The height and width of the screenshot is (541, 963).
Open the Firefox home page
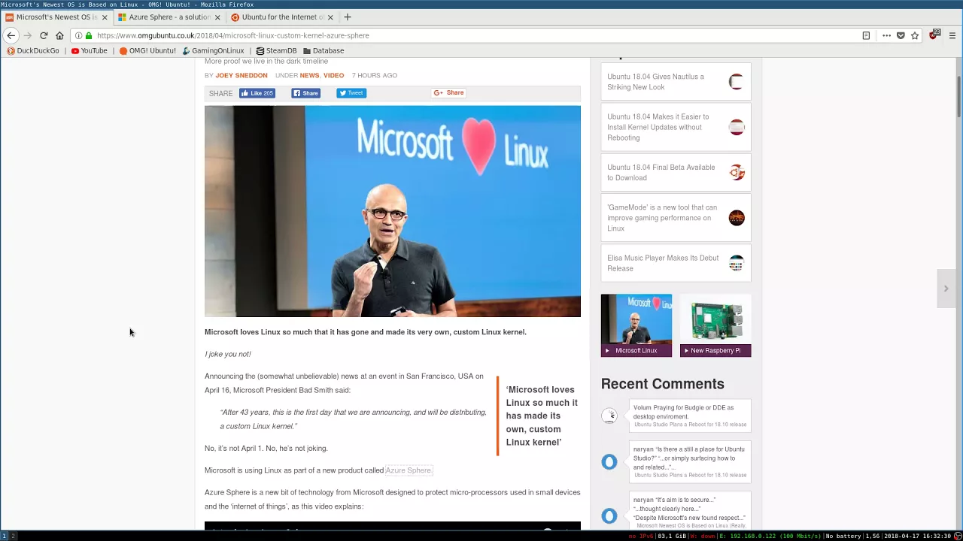pyautogui.click(x=59, y=35)
